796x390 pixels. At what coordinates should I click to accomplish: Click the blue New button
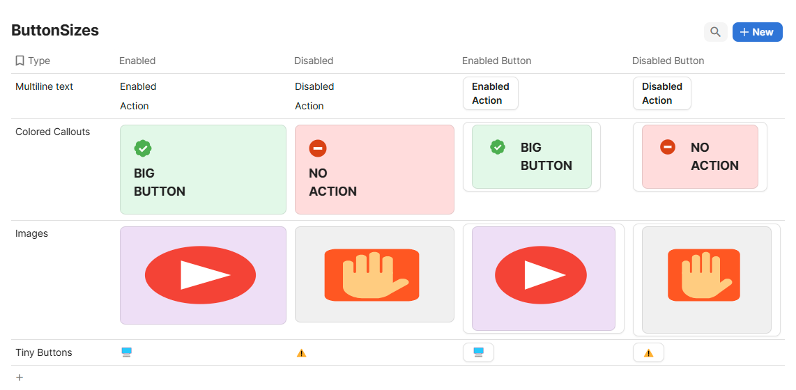point(757,32)
